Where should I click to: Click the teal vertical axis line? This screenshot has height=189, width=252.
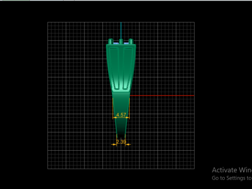[x=121, y=30]
